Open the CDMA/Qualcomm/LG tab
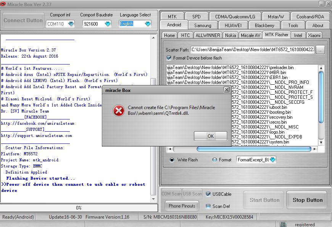The image size is (332, 227). [x=235, y=16]
